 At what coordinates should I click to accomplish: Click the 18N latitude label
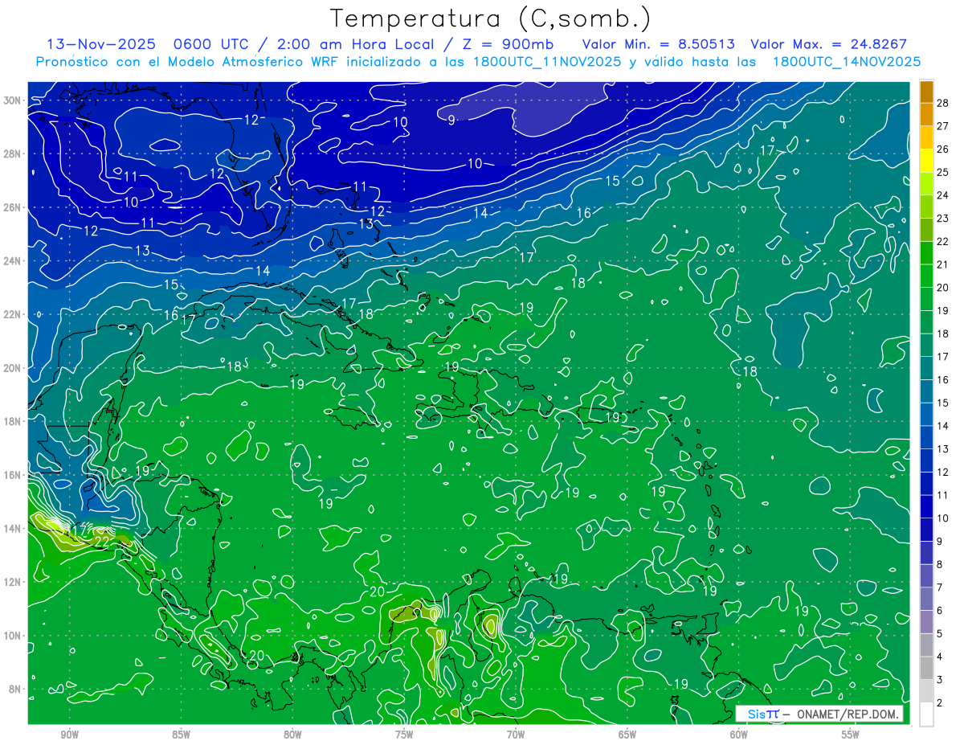coord(14,421)
